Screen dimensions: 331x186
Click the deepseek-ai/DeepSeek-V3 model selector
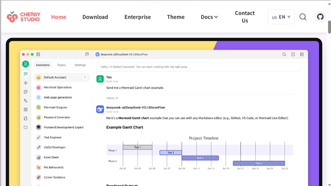click(x=122, y=55)
